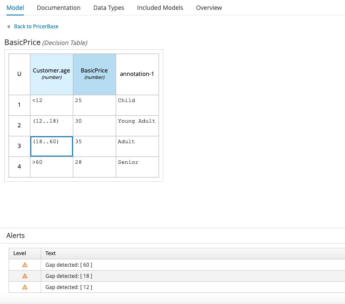Click the price cell with 25
Viewport: 345px width, 304px height.
(x=94, y=105)
